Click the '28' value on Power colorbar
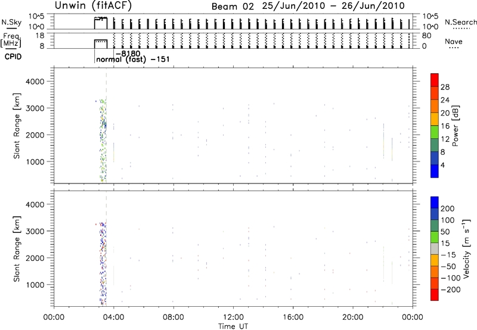 pyautogui.click(x=445, y=87)
